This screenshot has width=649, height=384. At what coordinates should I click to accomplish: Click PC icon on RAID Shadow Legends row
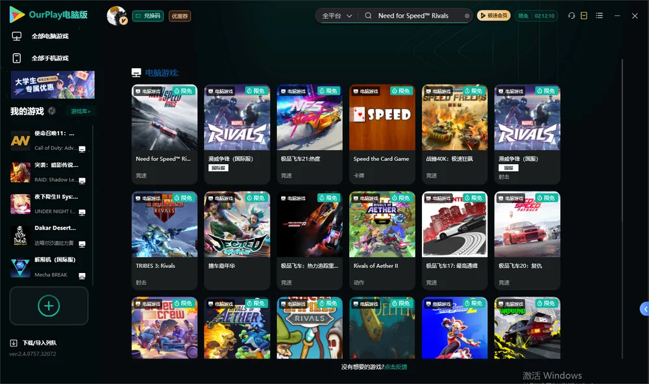(x=82, y=181)
